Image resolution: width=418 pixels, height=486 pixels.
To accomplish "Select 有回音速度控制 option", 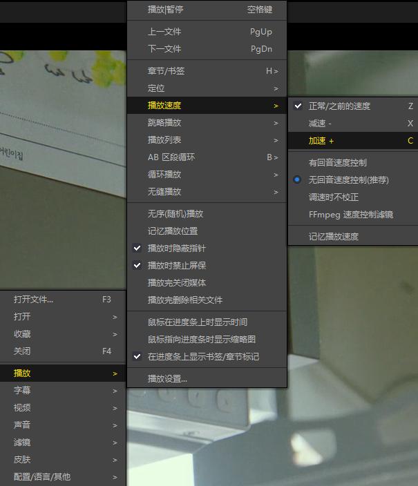I will 354,163.
